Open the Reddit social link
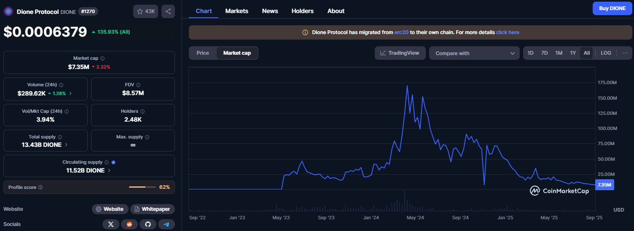Image resolution: width=634 pixels, height=231 pixels. tap(129, 224)
